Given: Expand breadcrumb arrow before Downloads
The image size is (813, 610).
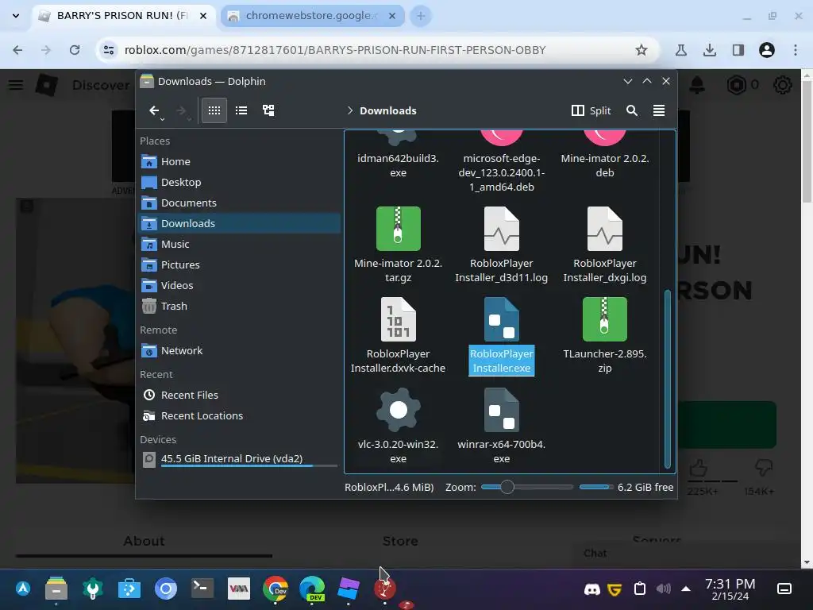Looking at the screenshot, I should click(350, 110).
